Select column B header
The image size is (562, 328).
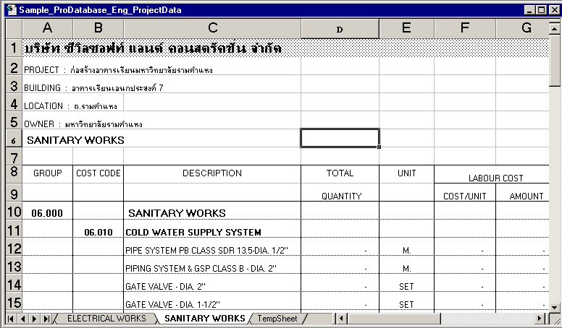98,28
